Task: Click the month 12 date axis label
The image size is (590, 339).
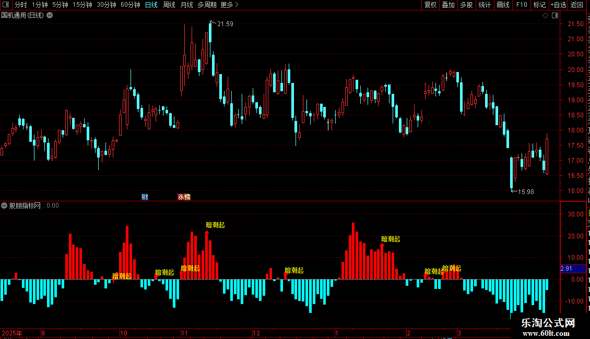Action: coord(256,333)
